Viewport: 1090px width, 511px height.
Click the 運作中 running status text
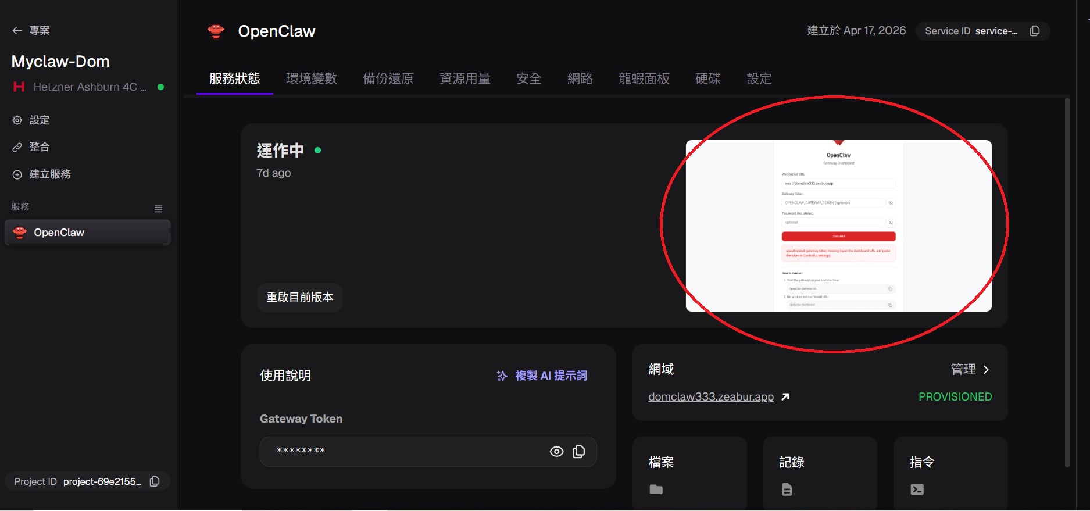coord(280,151)
